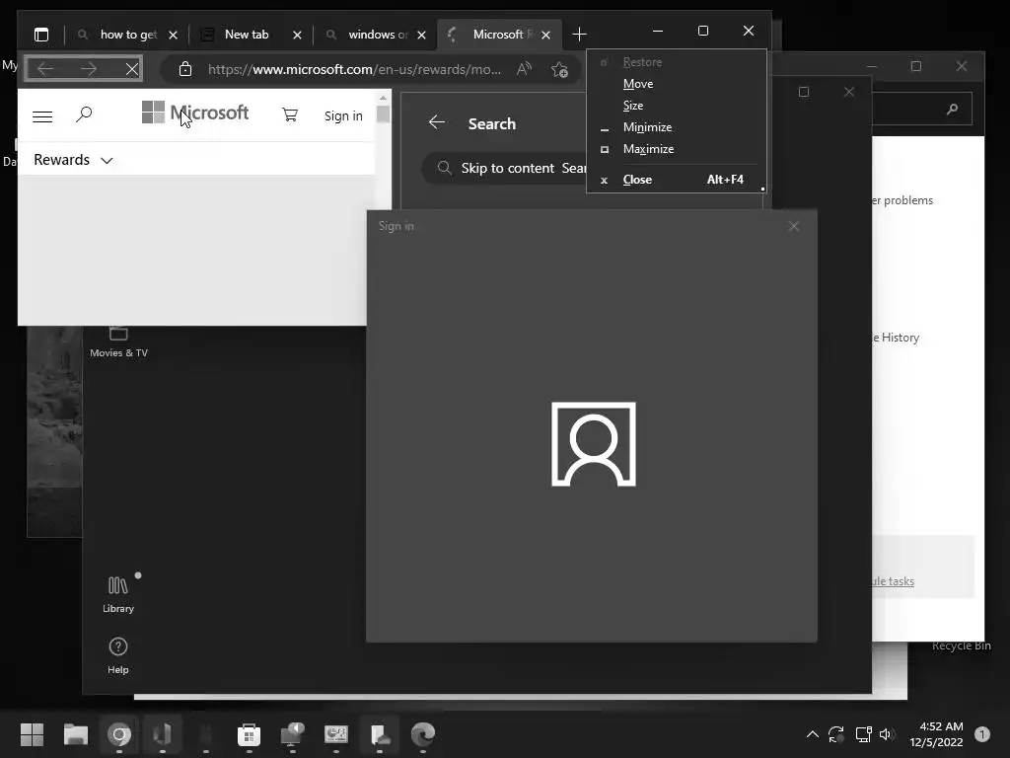Open Microsoft Edge from the taskbar

click(x=422, y=734)
